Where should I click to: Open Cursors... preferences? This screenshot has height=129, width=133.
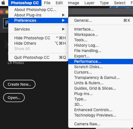101,72
